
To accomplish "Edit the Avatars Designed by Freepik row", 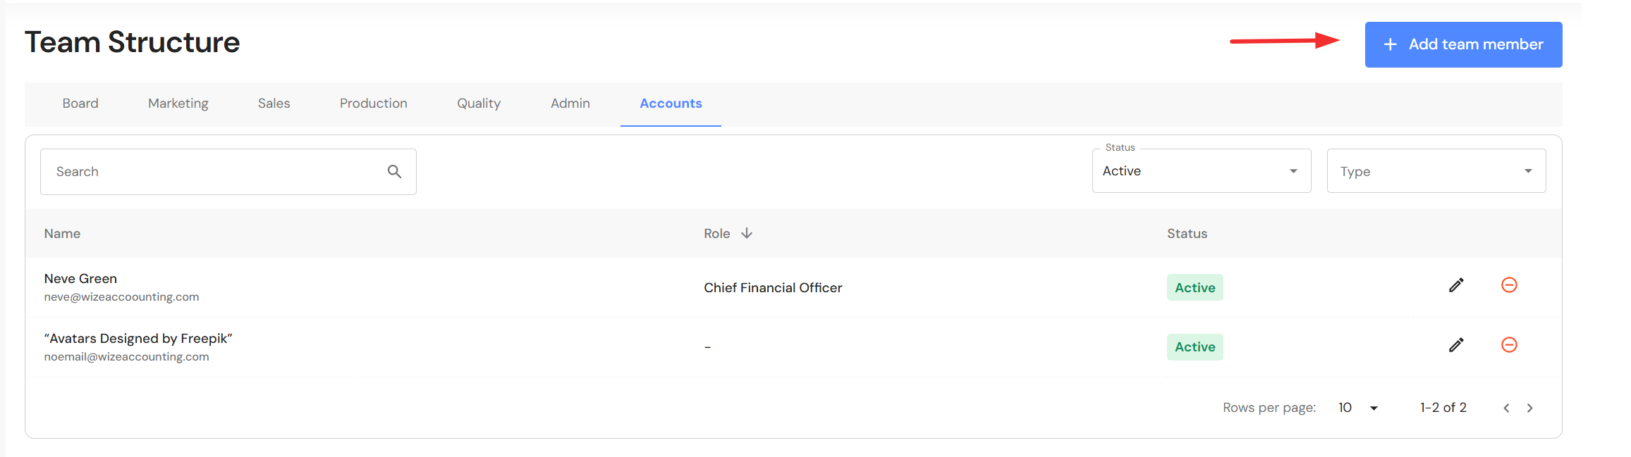I will click(x=1456, y=345).
